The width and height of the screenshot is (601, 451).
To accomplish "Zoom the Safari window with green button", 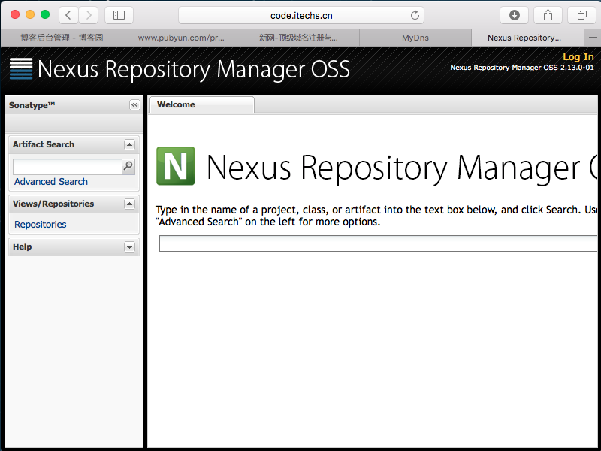I will (x=45, y=14).
